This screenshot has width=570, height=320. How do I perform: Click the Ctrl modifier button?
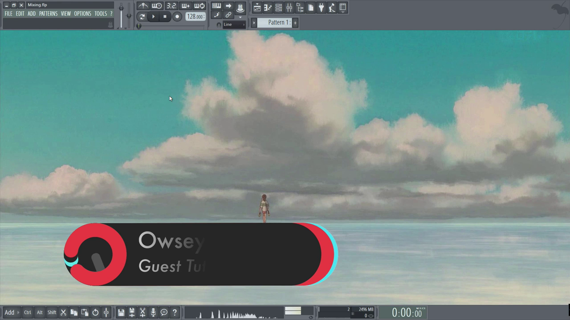(x=28, y=312)
